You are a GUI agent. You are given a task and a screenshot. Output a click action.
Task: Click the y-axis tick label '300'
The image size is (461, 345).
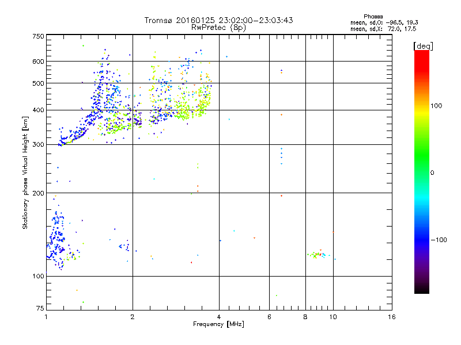pyautogui.click(x=38, y=145)
